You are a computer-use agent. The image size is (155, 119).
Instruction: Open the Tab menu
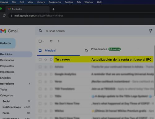pyautogui.click(x=79, y=2)
